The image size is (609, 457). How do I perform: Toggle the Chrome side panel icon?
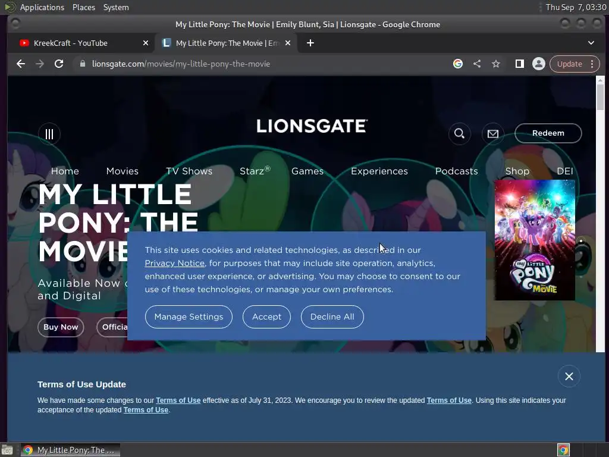click(520, 64)
